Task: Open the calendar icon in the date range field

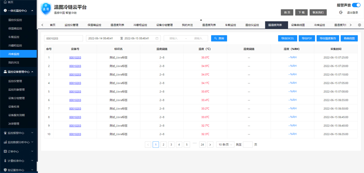Action: tap(157, 38)
